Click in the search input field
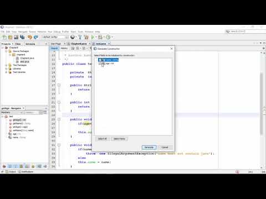Viewport: 266px width, 199px height. tap(247, 32)
